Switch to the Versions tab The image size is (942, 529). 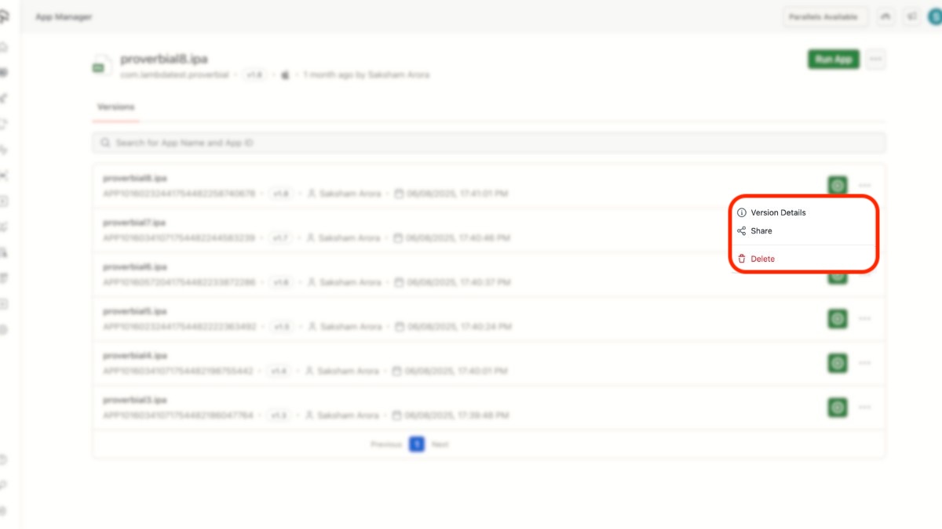pyautogui.click(x=115, y=107)
